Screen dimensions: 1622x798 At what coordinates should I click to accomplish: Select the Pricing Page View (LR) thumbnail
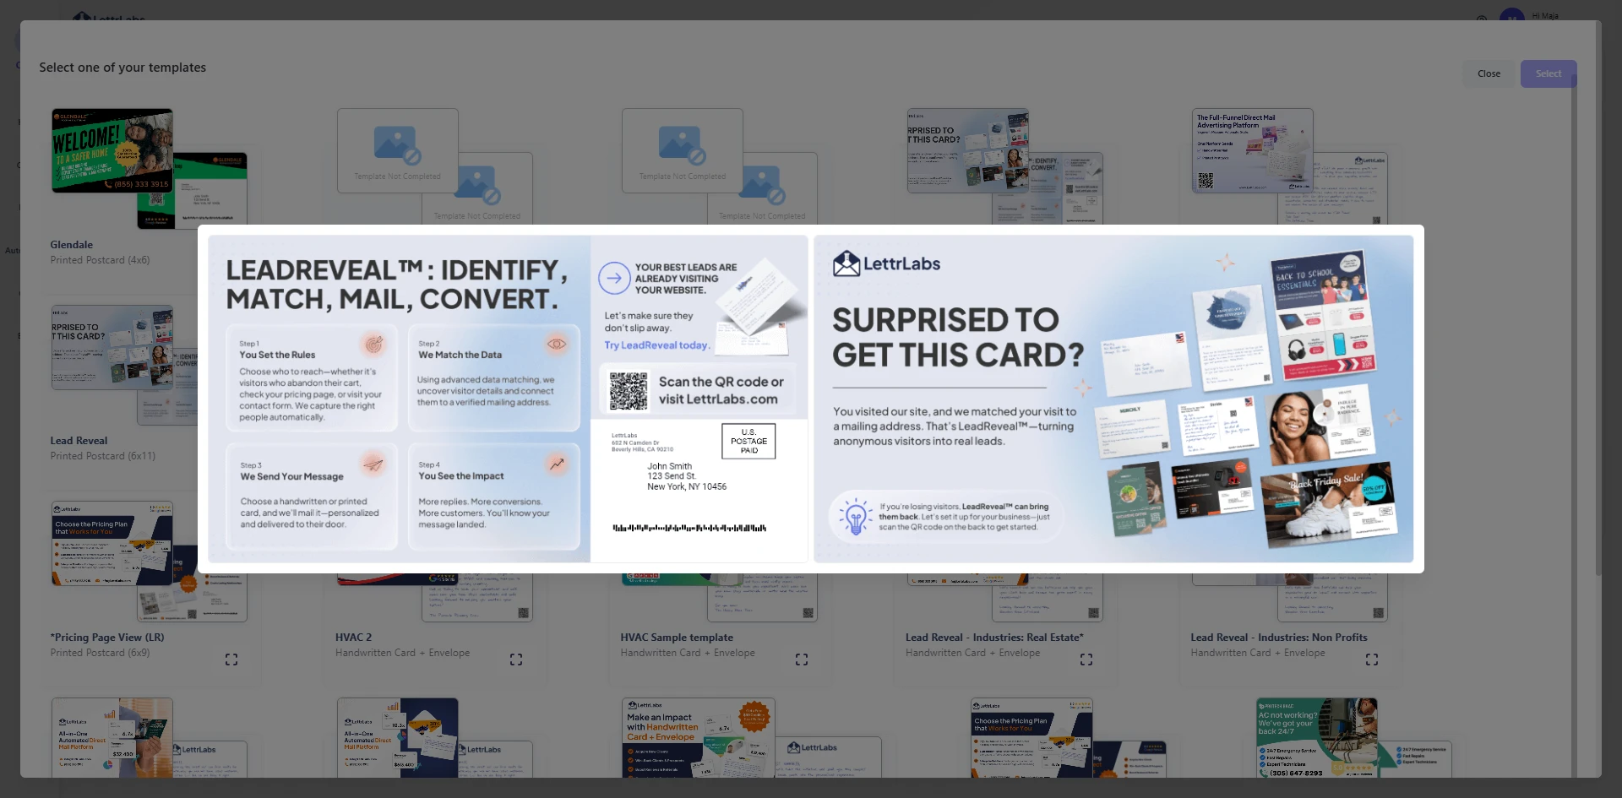pos(112,544)
